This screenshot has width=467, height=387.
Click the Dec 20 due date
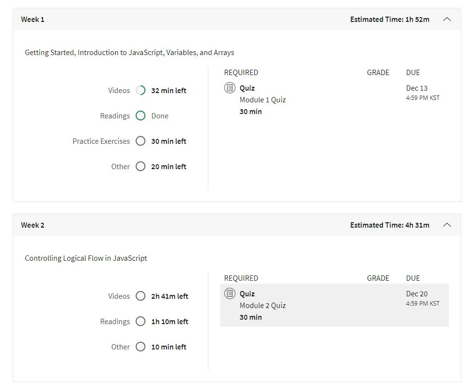pyautogui.click(x=417, y=294)
